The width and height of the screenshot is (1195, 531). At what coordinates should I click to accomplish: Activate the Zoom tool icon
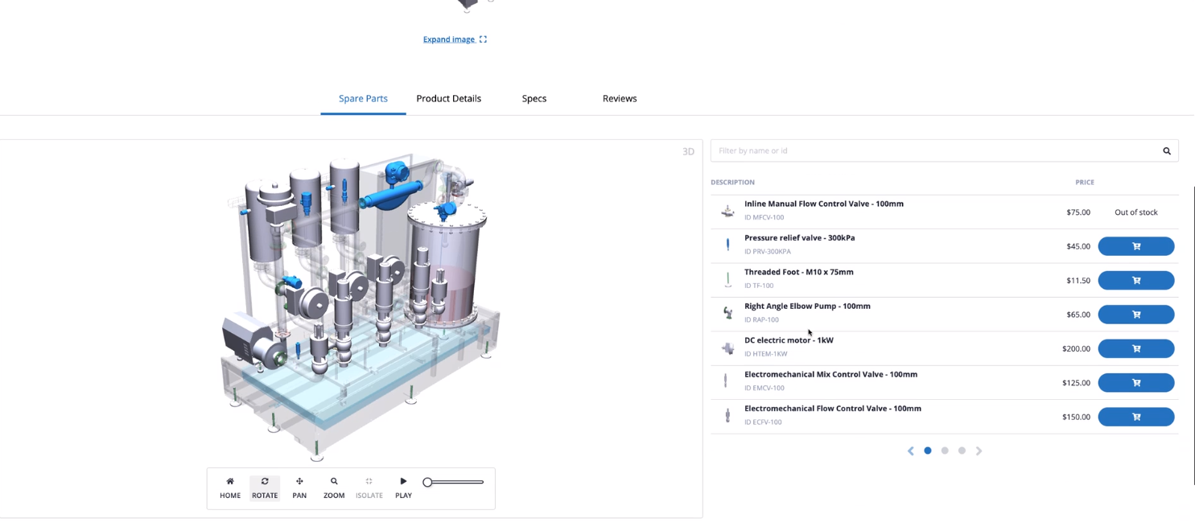click(x=334, y=481)
